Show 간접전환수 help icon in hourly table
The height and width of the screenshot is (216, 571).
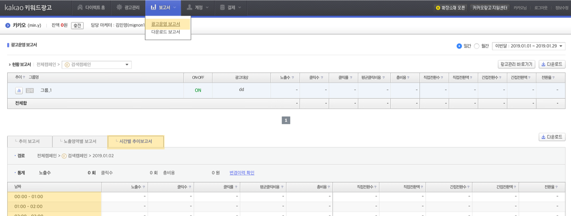468,187
